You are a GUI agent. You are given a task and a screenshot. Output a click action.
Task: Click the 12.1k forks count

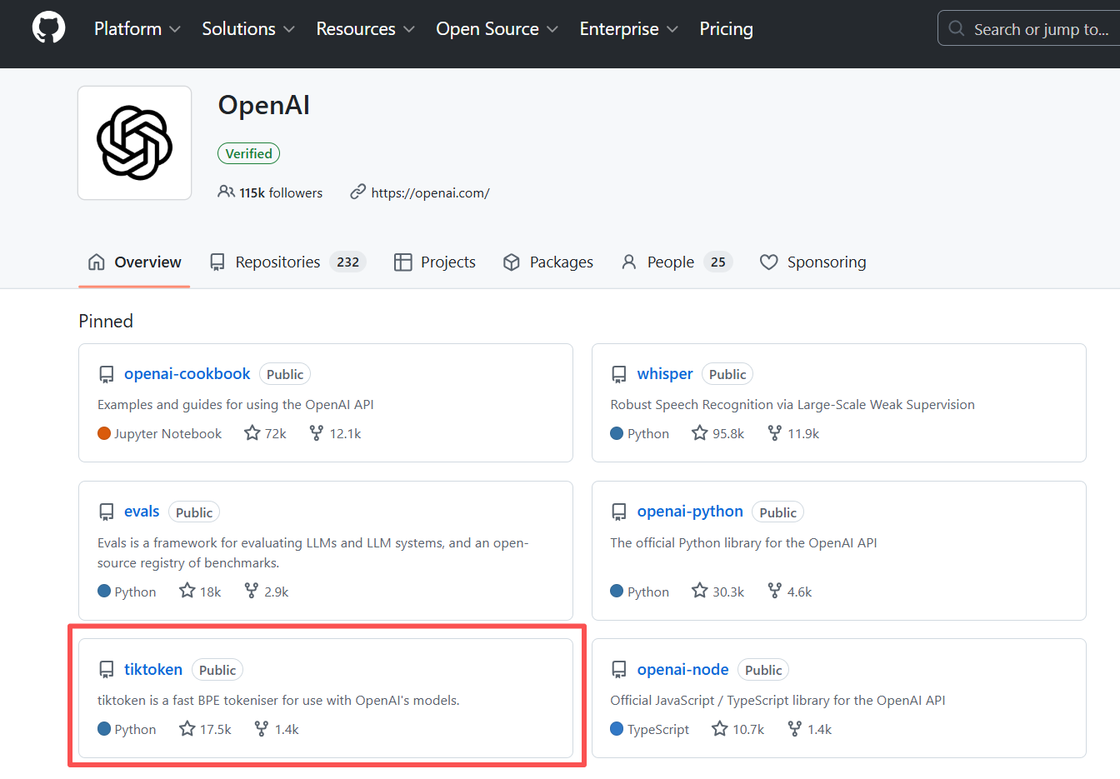(345, 433)
